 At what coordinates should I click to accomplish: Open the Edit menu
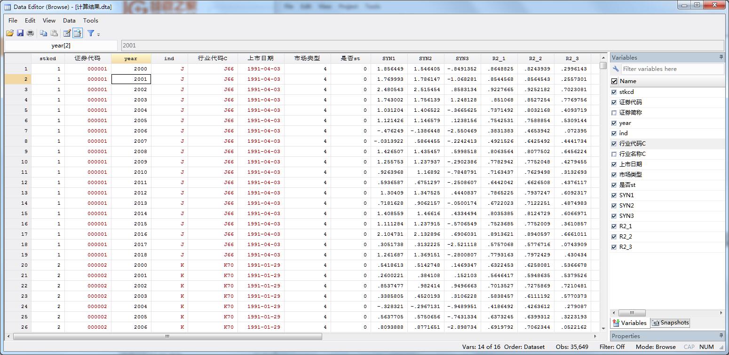30,20
